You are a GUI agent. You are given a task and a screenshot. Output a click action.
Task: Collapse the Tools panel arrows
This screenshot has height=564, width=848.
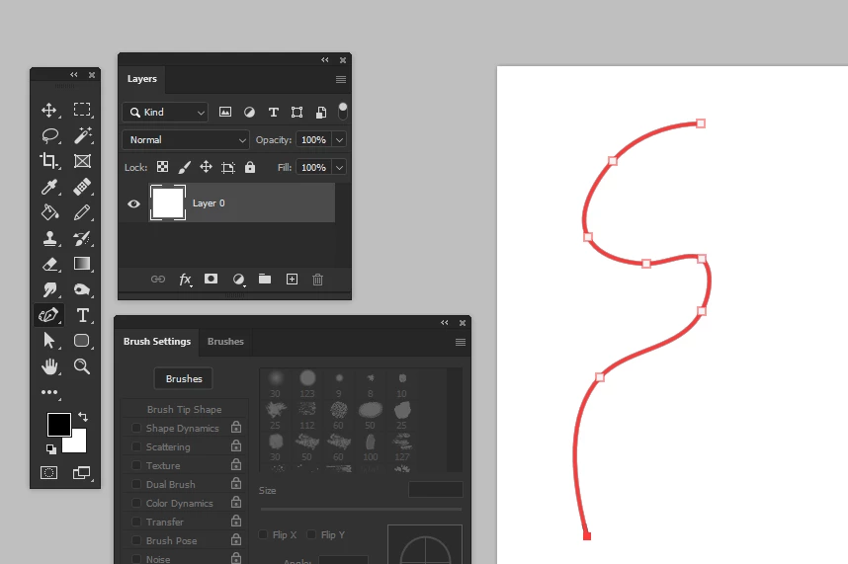point(74,74)
